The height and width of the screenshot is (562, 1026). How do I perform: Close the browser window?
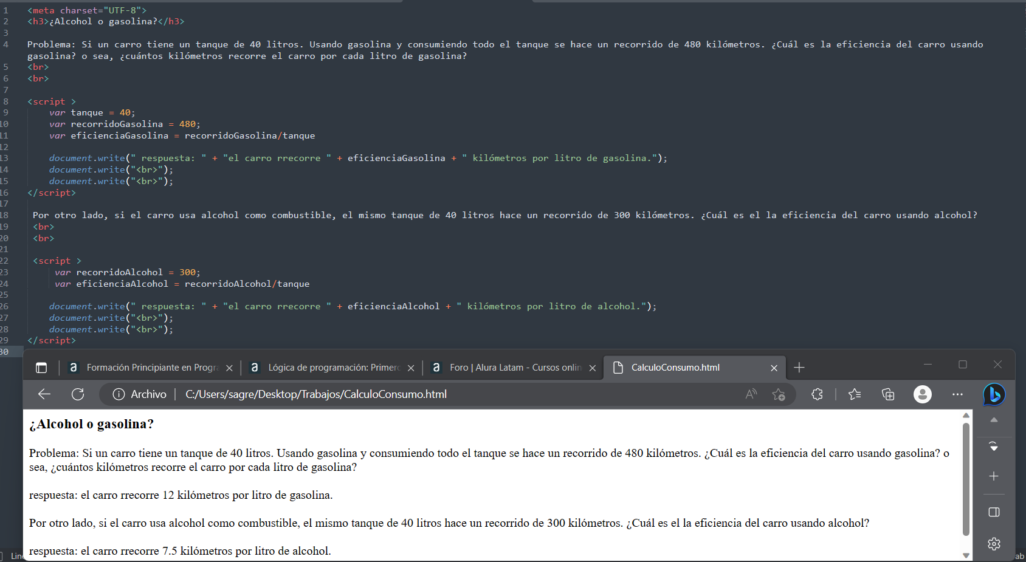point(997,365)
